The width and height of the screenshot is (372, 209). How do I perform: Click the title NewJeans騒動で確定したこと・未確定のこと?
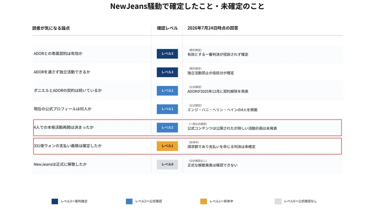(x=187, y=6)
